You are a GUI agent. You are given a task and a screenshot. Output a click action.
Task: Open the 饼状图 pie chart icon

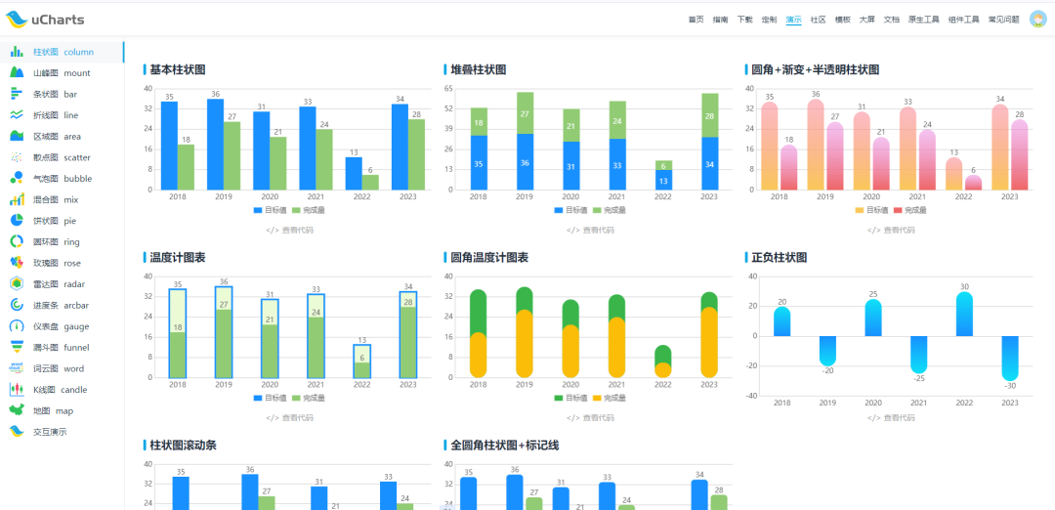point(17,221)
